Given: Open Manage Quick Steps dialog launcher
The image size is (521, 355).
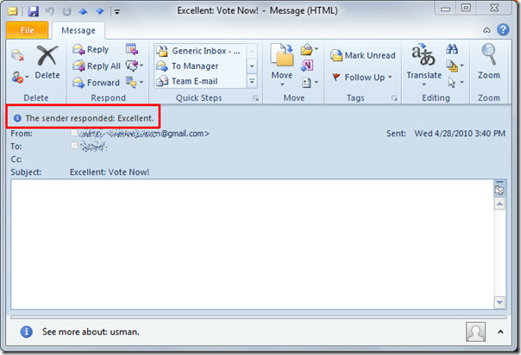Looking at the screenshot, I should tap(255, 98).
